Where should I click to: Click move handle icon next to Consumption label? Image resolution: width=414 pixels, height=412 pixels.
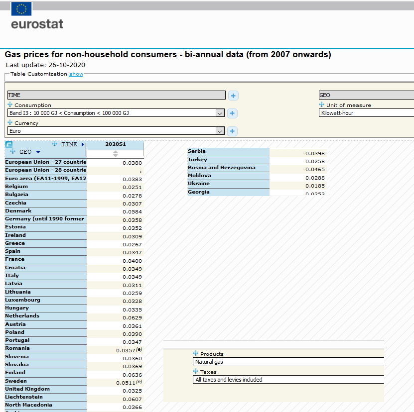(x=10, y=104)
